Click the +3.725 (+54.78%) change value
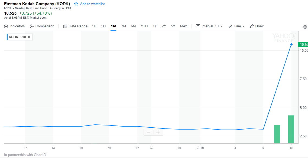308x158 pixels. pyautogui.click(x=35, y=13)
